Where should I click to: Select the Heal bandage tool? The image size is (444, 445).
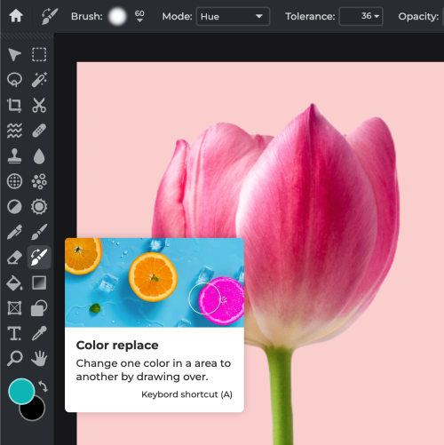[x=39, y=131]
